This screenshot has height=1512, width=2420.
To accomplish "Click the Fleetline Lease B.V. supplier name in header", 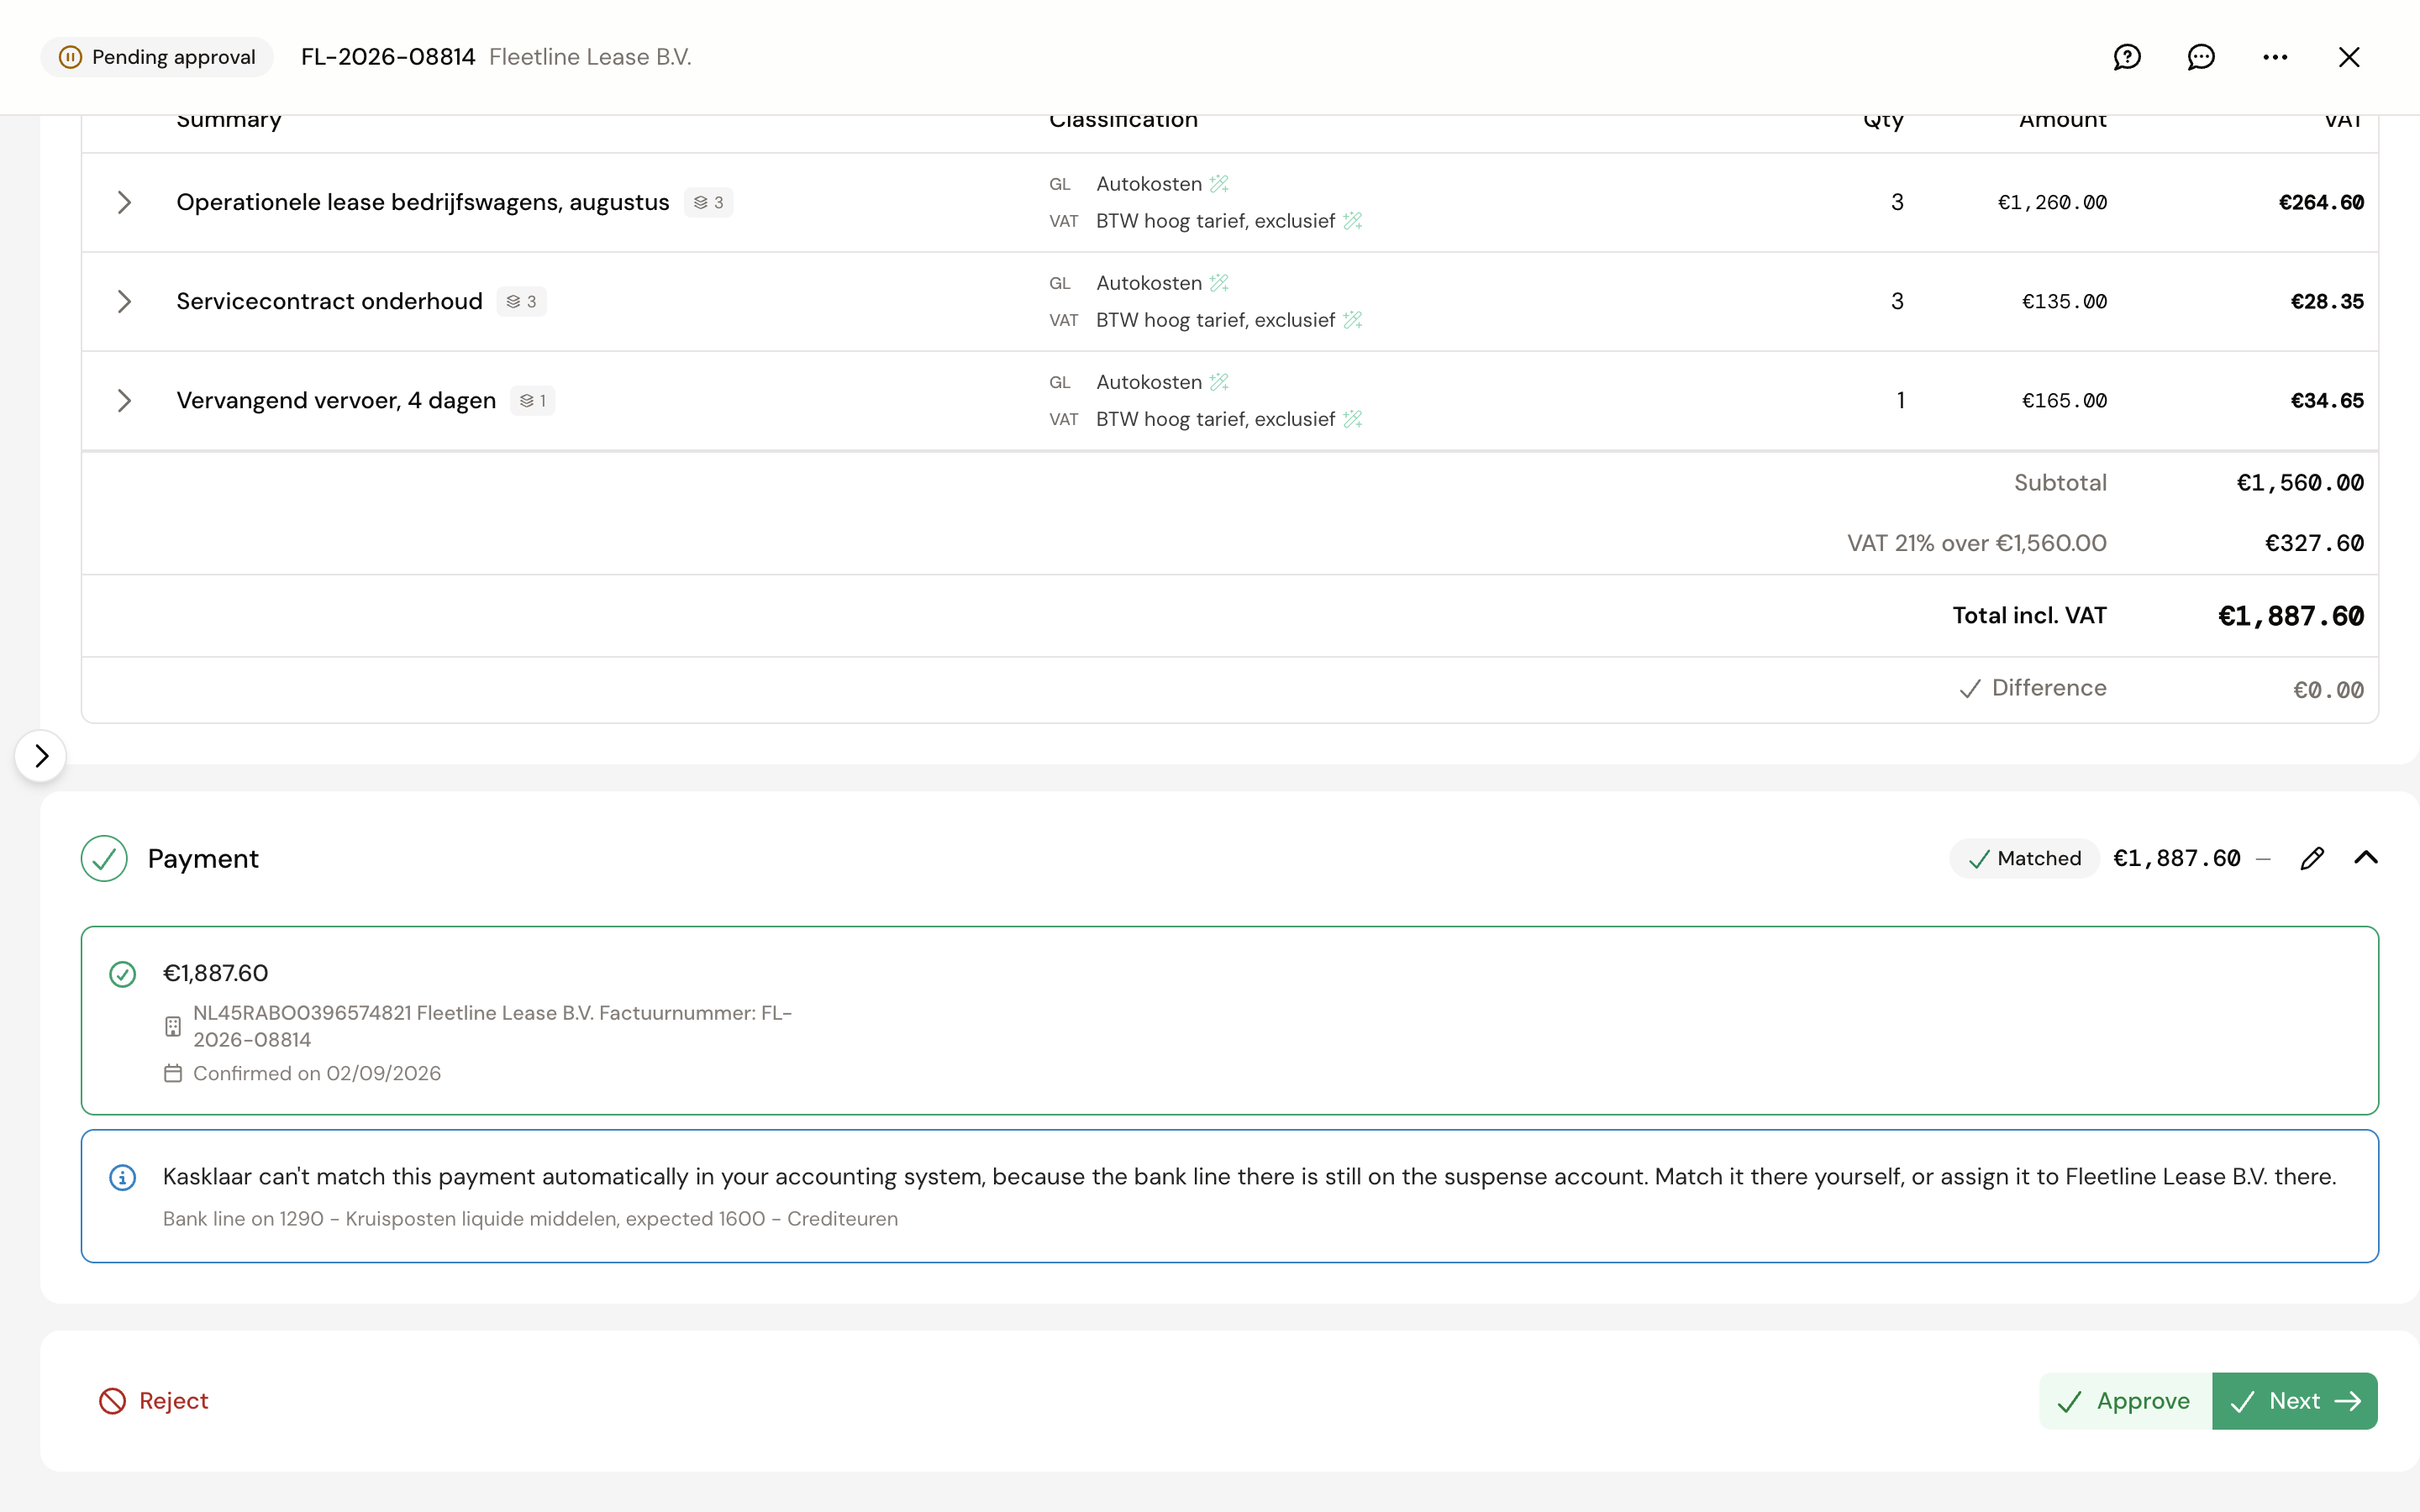I will pos(590,57).
